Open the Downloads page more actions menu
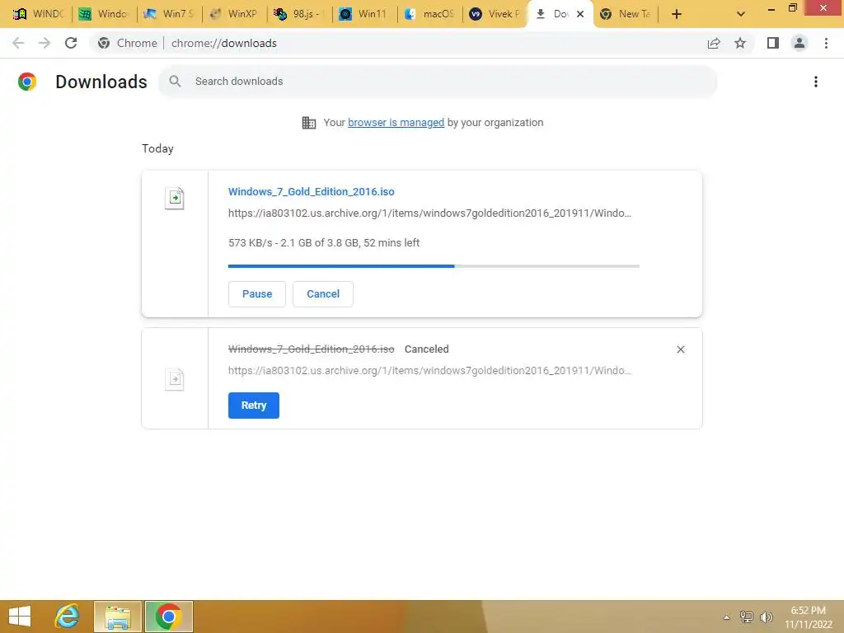844x633 pixels. coord(816,82)
